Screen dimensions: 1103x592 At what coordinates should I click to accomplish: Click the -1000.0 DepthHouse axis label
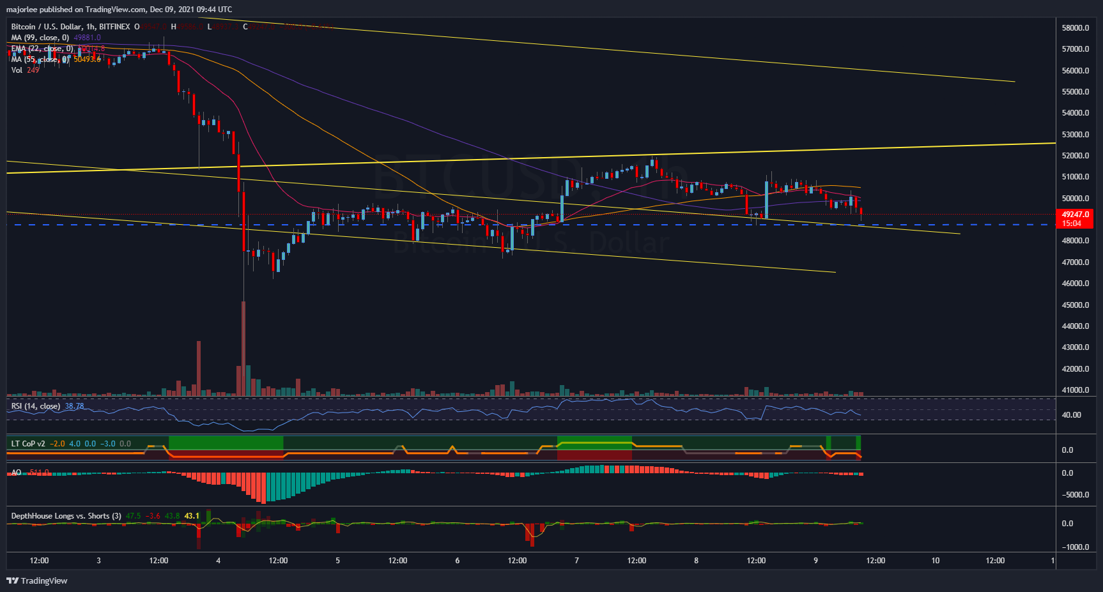pos(1076,547)
